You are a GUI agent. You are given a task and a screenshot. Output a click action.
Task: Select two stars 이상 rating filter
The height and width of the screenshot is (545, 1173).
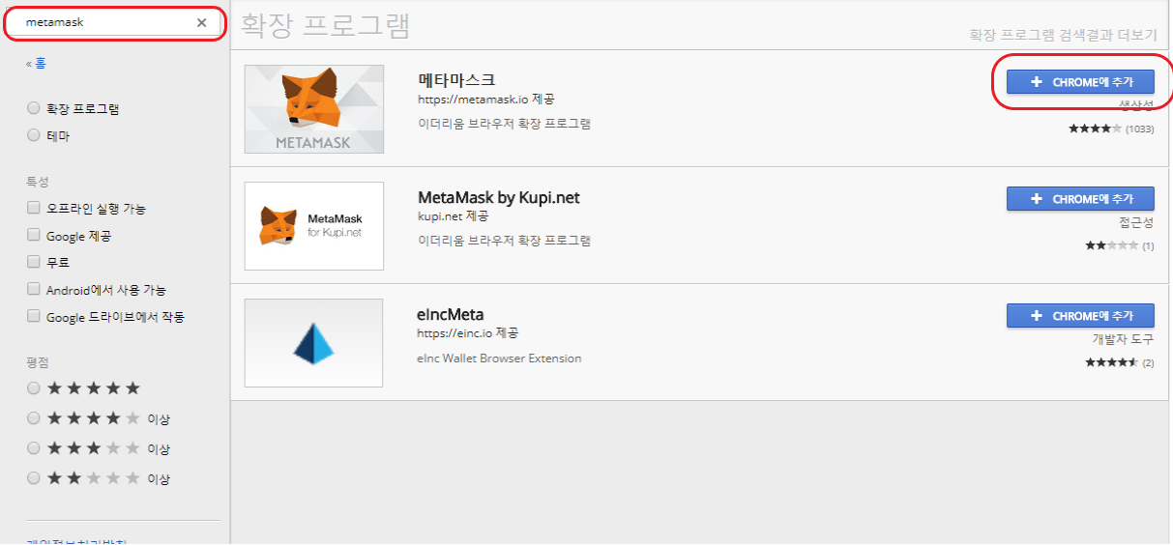(x=34, y=478)
